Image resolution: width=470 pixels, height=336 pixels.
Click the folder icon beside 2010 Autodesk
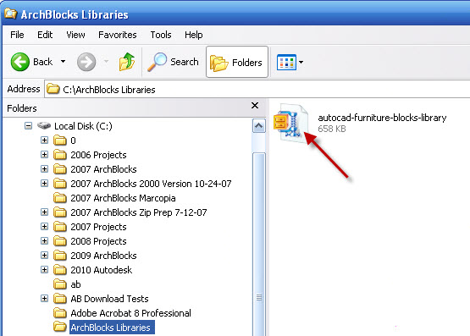[60, 269]
